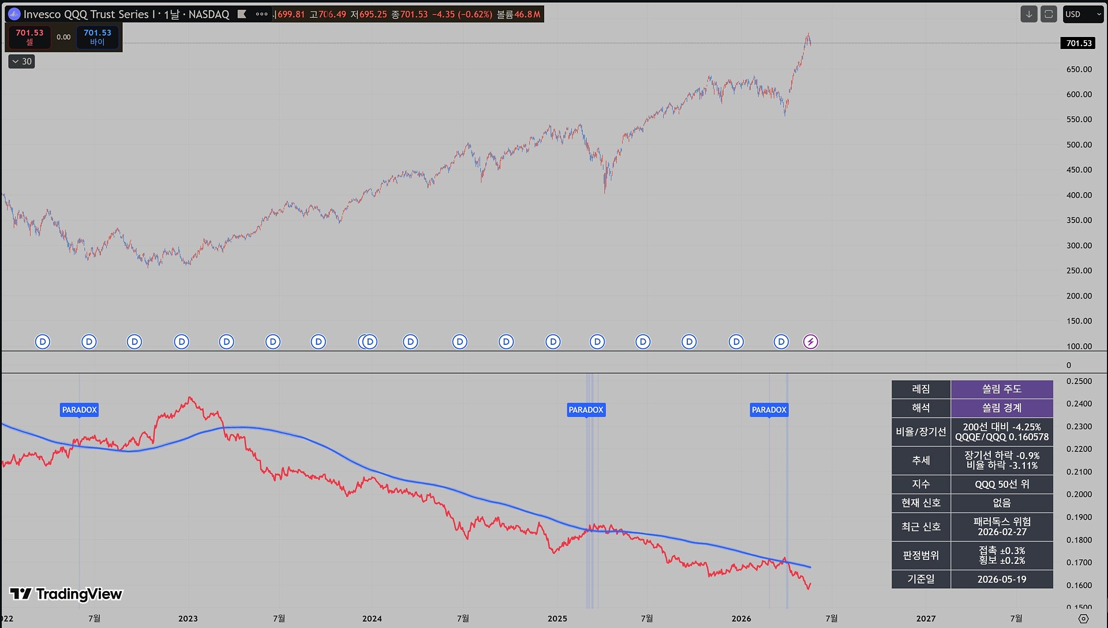Click the 0.2000 tick on the indicator axis

coord(1079,494)
